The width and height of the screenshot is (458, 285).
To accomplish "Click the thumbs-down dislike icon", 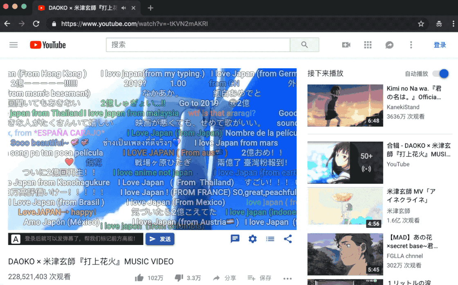I will tap(179, 277).
